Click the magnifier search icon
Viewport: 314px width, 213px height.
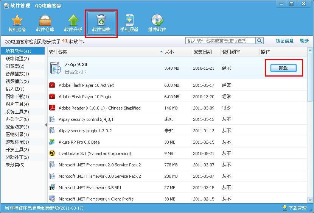pyautogui.click(x=260, y=41)
